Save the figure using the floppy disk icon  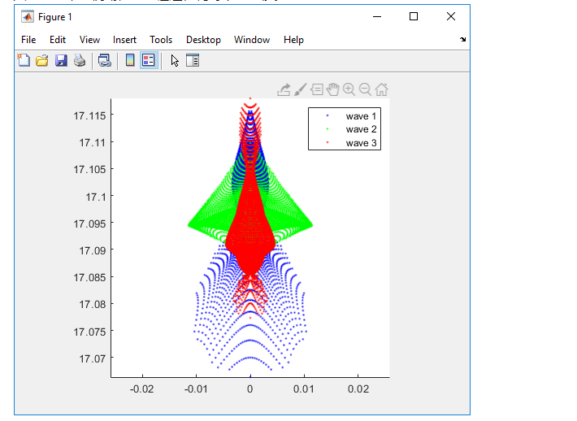(61, 60)
